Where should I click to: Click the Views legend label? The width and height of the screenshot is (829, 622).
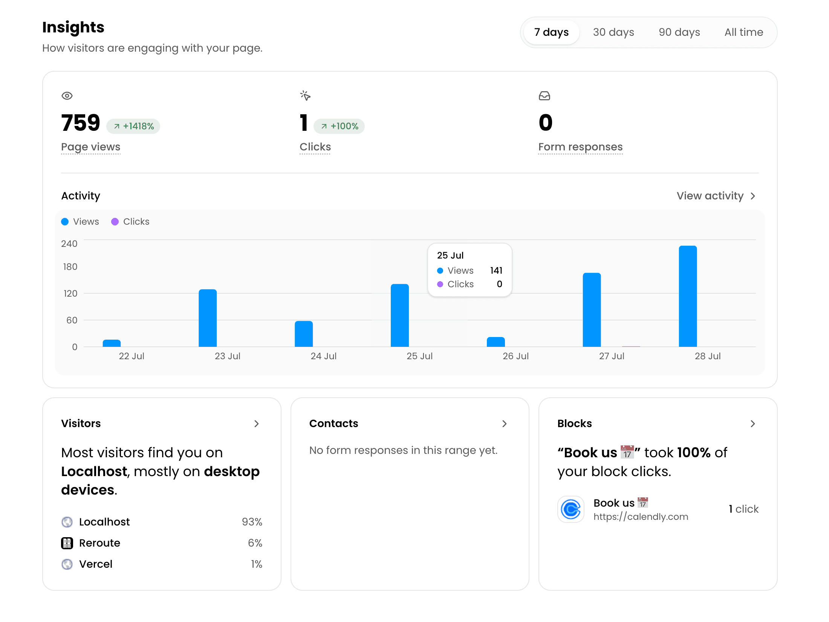(86, 222)
